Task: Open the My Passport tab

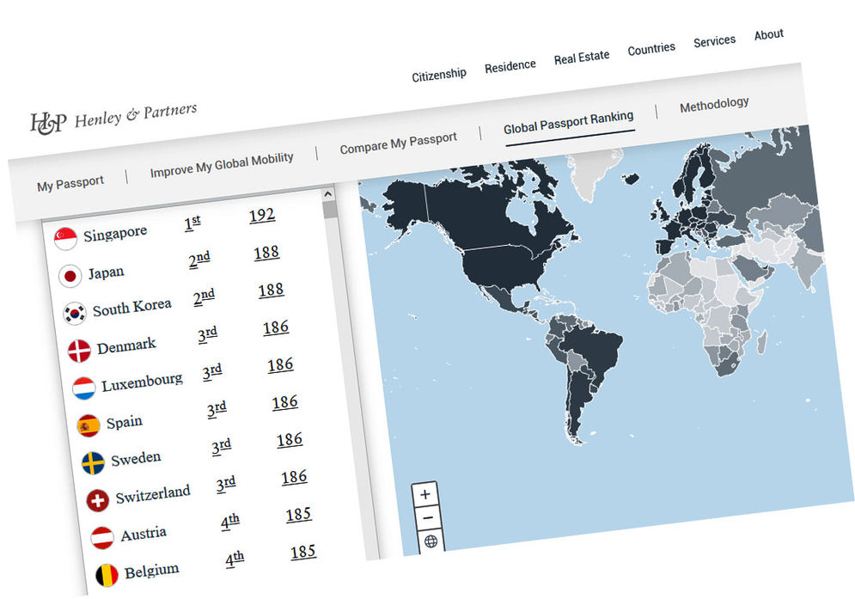Action: 70,183
